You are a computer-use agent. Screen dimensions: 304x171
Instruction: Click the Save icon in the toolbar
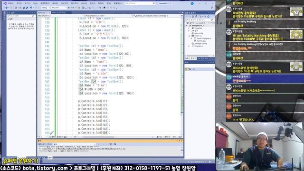(23, 8)
